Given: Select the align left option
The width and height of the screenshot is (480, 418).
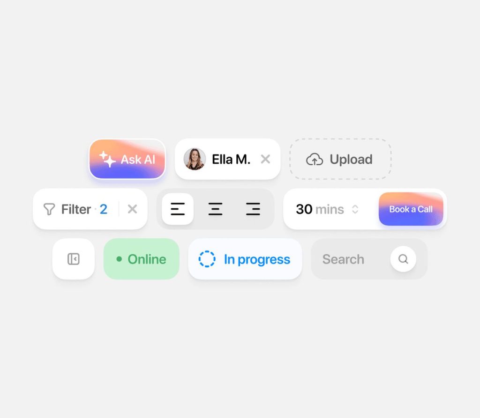Looking at the screenshot, I should click(x=178, y=209).
